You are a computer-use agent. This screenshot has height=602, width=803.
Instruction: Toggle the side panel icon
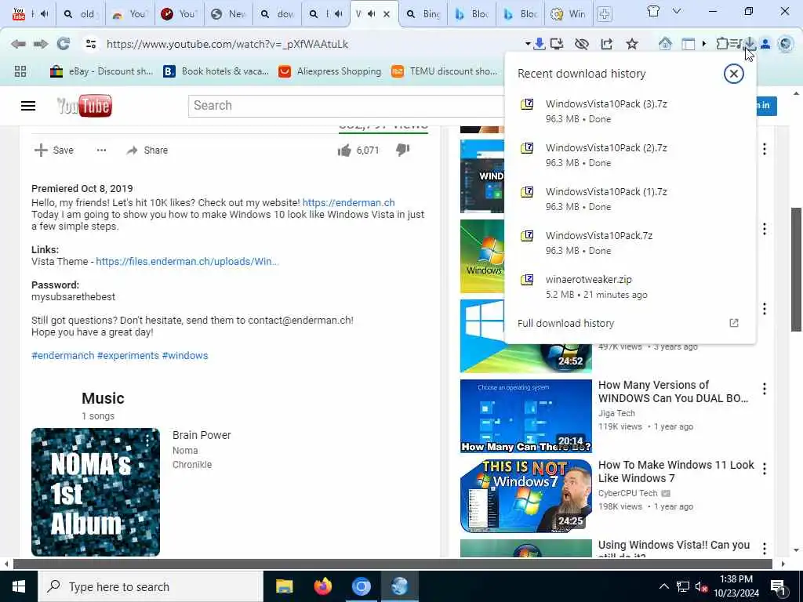click(689, 44)
